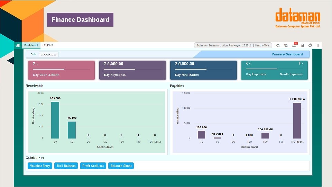332x187 pixels.
Task: Click the lock screen icon
Action: click(303, 45)
